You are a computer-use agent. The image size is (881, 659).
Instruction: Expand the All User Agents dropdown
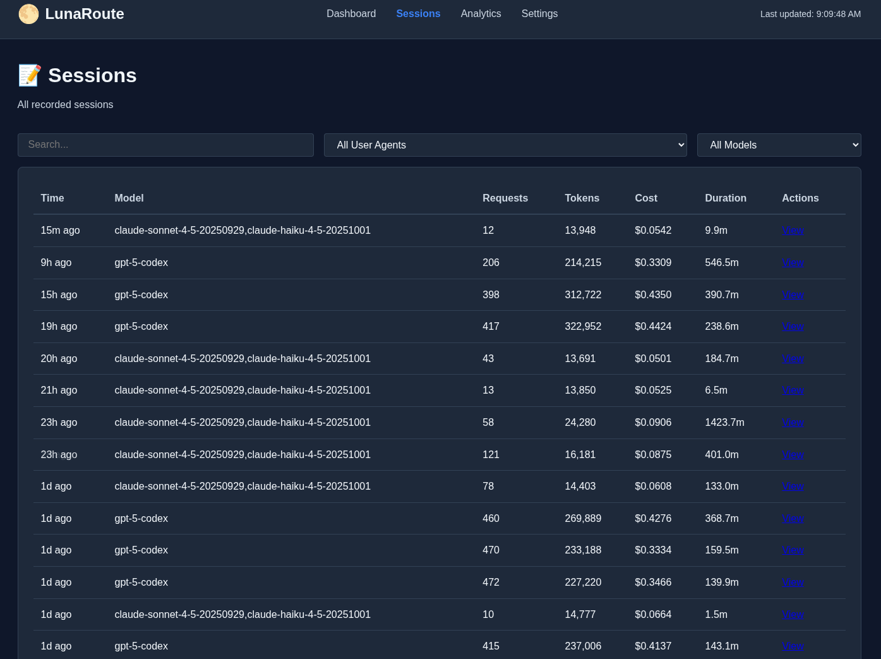(505, 145)
